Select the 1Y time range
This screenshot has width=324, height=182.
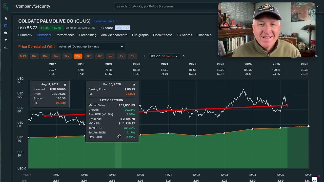pos(133,56)
